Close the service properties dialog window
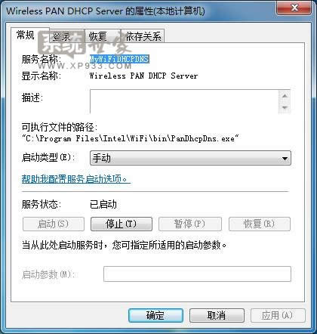The height and width of the screenshot is (334, 317). pos(294,8)
